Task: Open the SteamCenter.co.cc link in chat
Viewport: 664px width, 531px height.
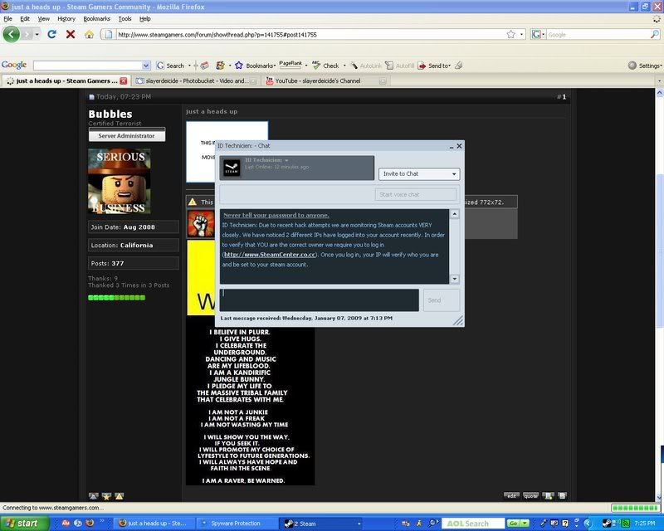Action: coord(270,255)
